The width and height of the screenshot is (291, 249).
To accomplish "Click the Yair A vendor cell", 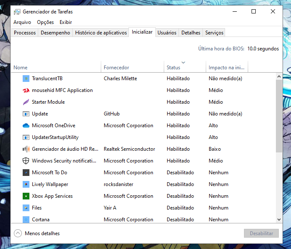I will click(110, 208).
